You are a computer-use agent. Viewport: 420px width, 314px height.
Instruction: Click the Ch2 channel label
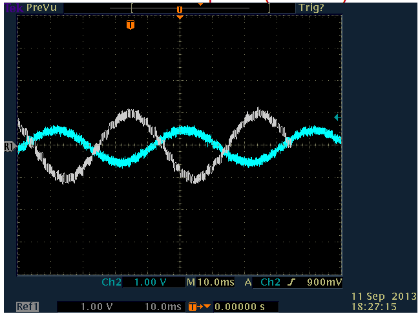point(111,282)
